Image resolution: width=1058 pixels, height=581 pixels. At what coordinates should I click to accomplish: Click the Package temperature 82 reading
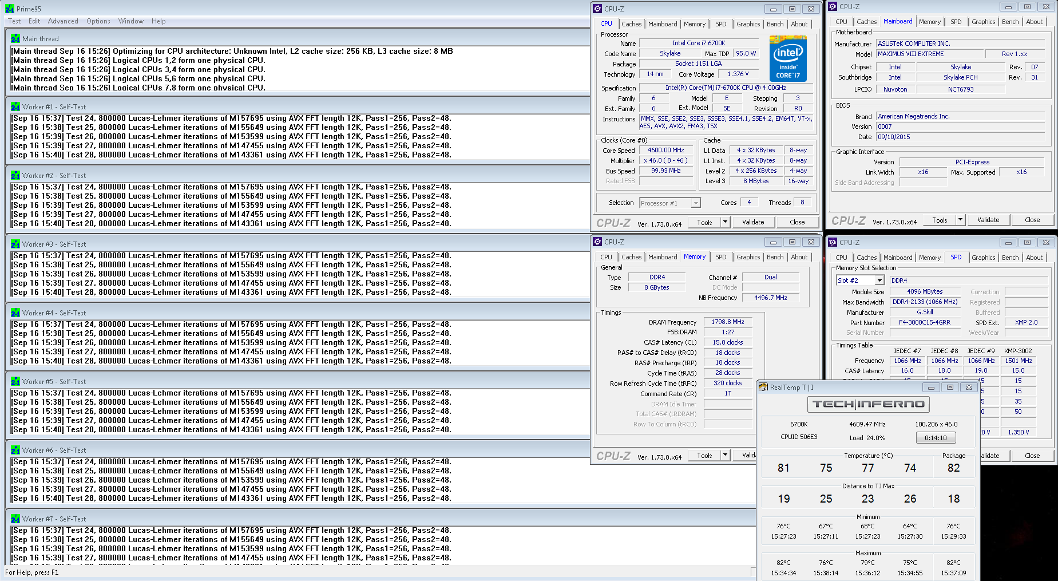954,468
